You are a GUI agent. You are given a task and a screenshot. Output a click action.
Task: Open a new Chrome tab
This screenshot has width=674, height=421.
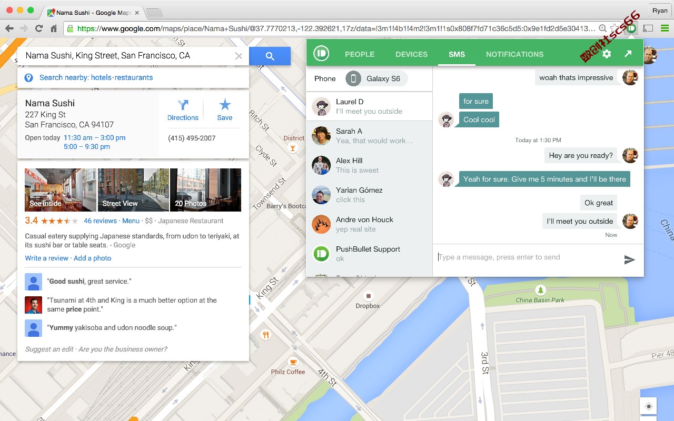[x=153, y=13]
